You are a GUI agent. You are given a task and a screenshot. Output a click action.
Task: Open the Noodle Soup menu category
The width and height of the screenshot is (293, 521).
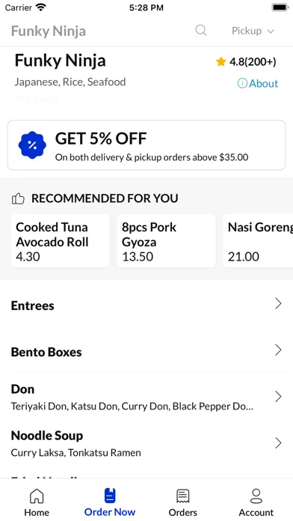point(146,443)
